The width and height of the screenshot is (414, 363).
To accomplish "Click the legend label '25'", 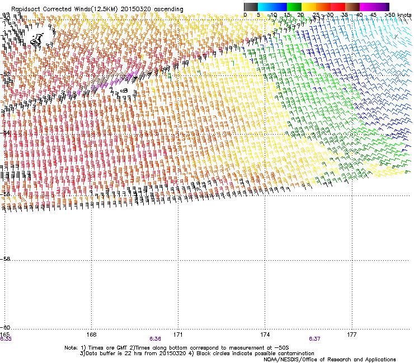I will point(316,15).
